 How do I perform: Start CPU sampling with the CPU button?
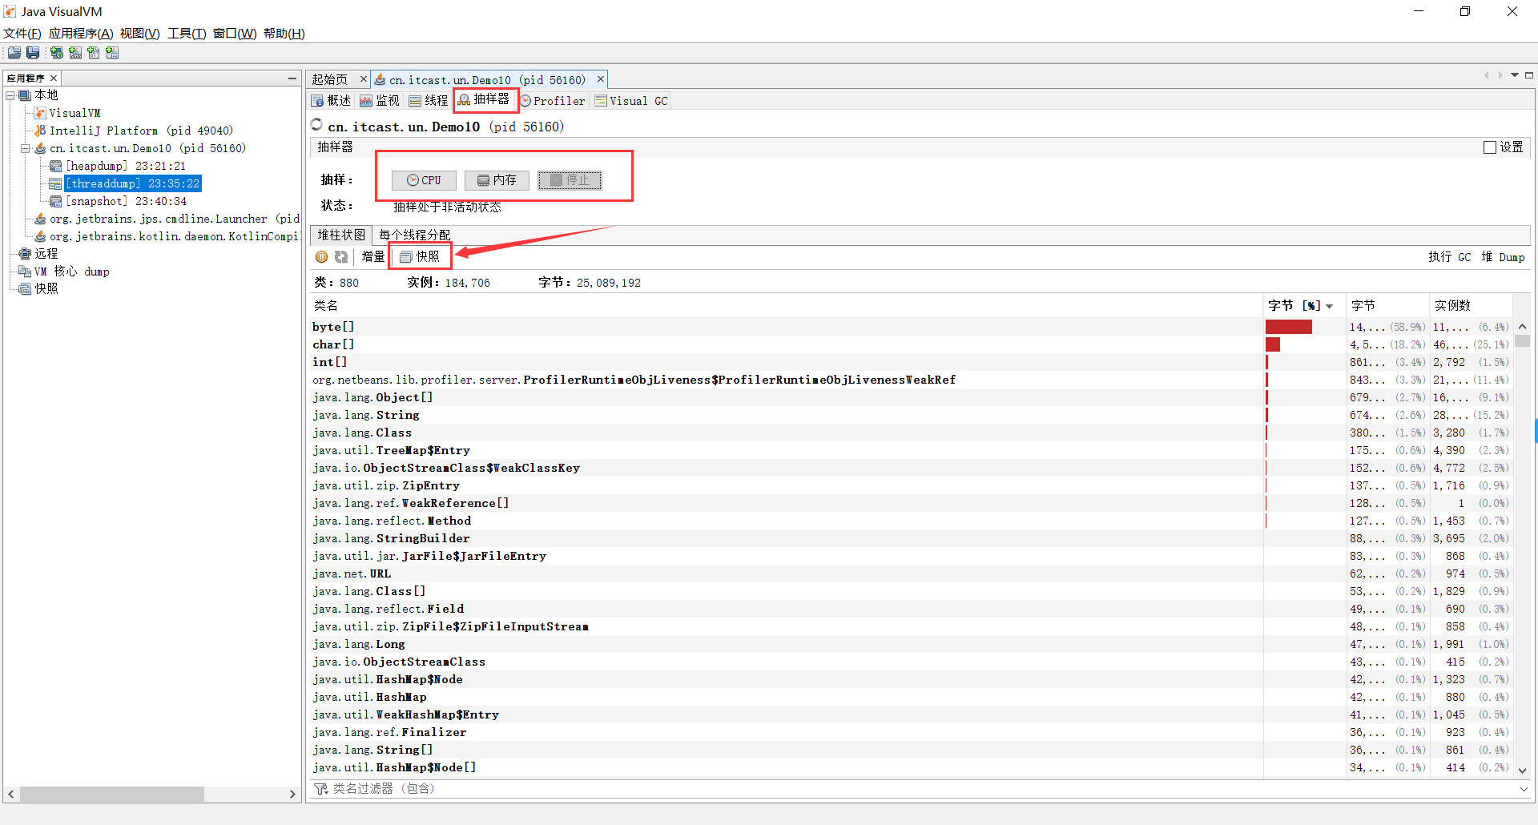pos(424,180)
